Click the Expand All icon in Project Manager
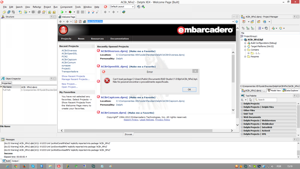The height and width of the screenshot is (169, 300). point(248,28)
